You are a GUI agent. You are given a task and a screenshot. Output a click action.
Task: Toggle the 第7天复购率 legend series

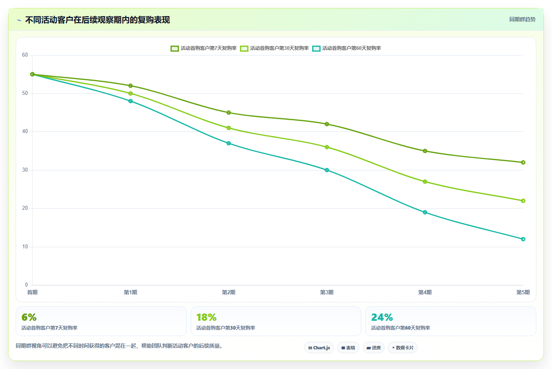pyautogui.click(x=204, y=48)
